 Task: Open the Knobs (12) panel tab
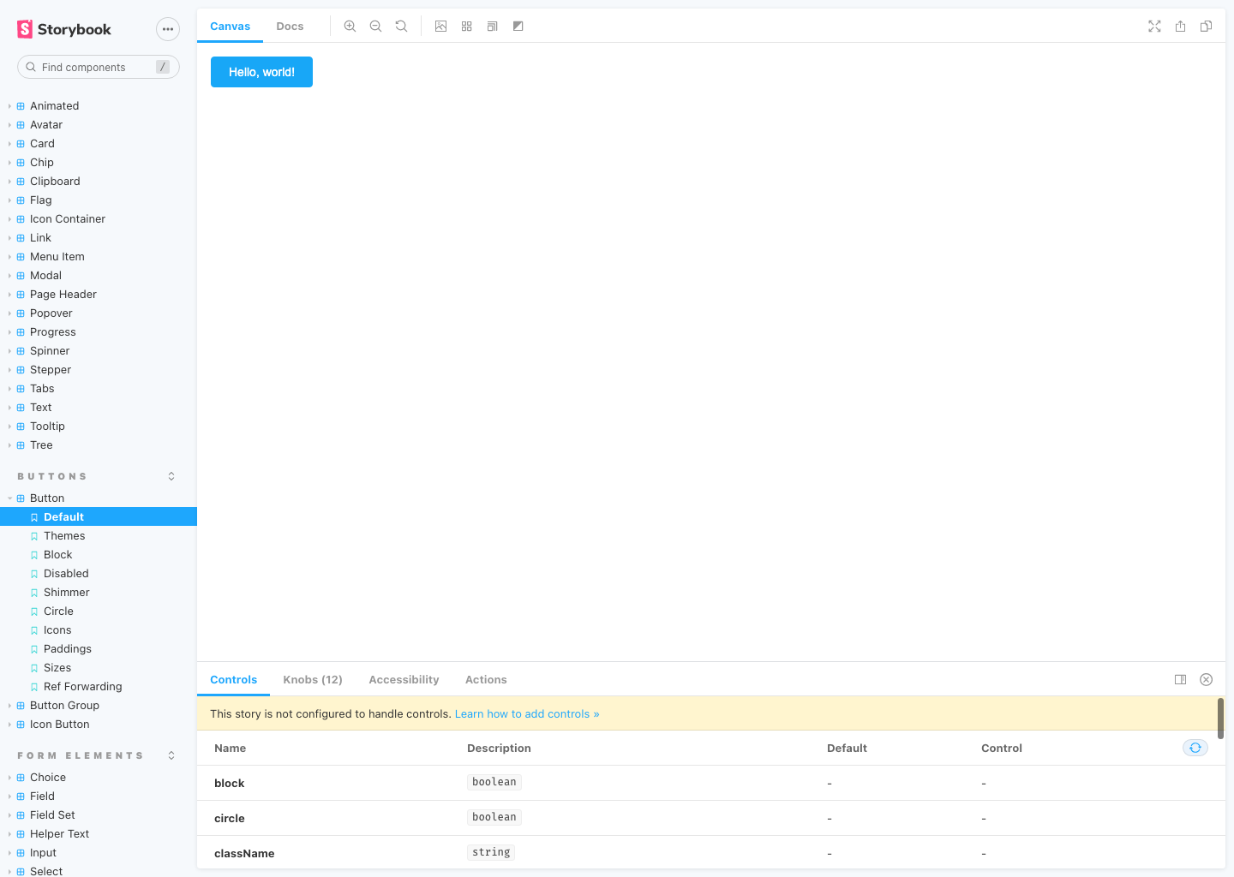312,679
